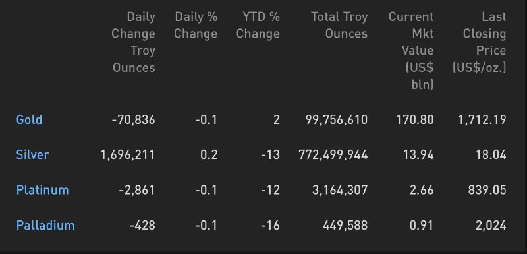
Task: Click Gold's daily change value -70,836
Action: coord(134,120)
